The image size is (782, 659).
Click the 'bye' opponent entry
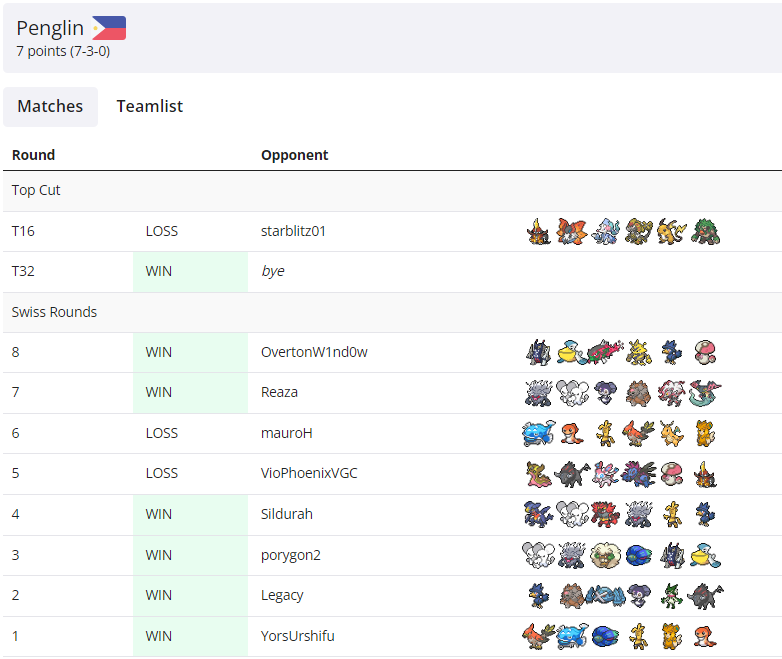273,271
